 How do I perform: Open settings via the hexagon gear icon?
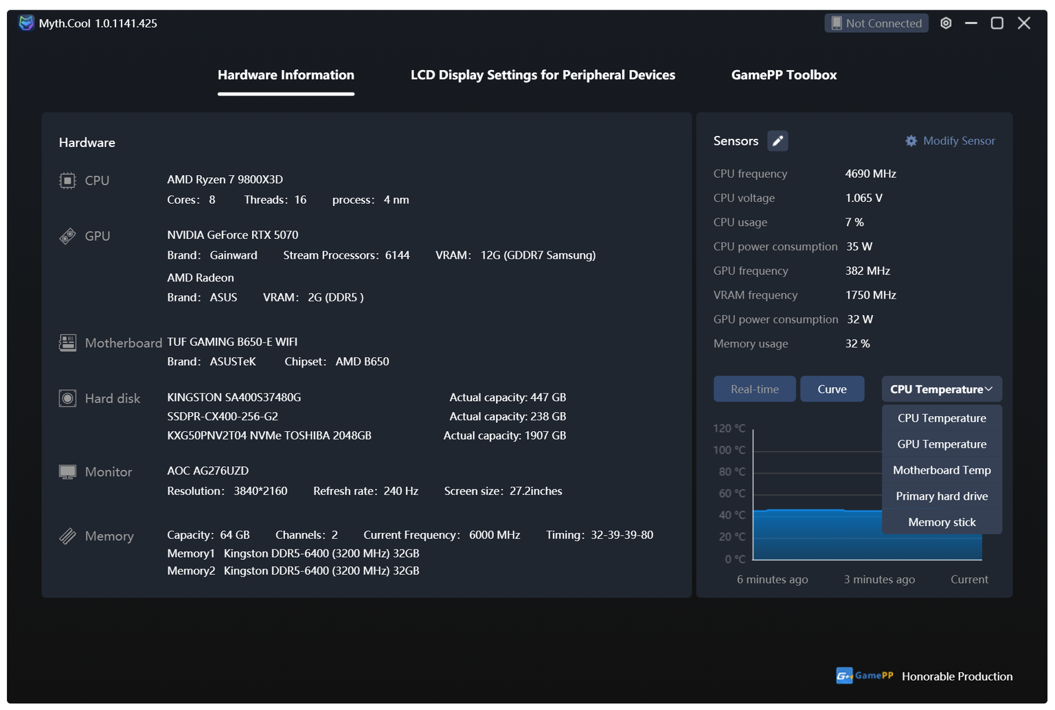tap(946, 23)
